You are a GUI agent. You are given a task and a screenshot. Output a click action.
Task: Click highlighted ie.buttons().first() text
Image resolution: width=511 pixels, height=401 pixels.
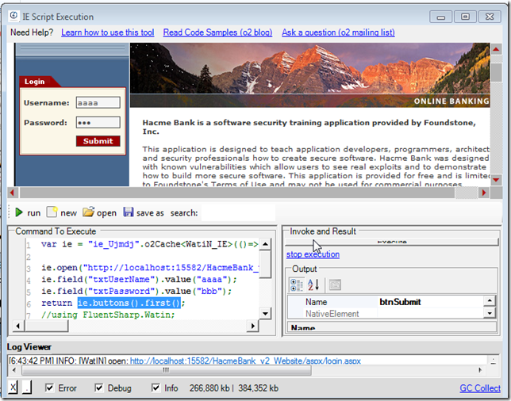point(129,303)
